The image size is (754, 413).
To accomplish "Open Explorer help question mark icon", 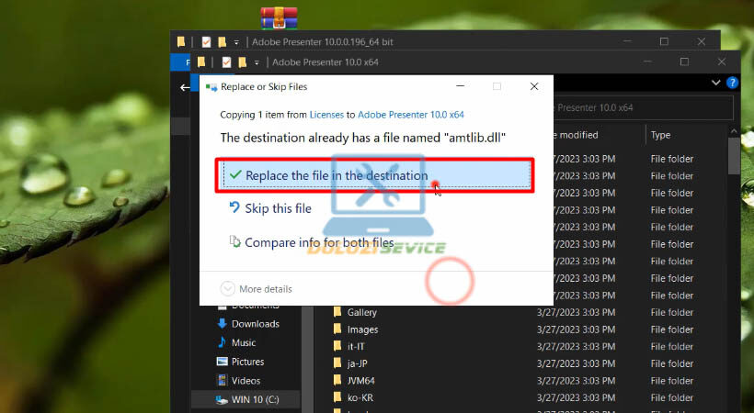I will click(732, 83).
